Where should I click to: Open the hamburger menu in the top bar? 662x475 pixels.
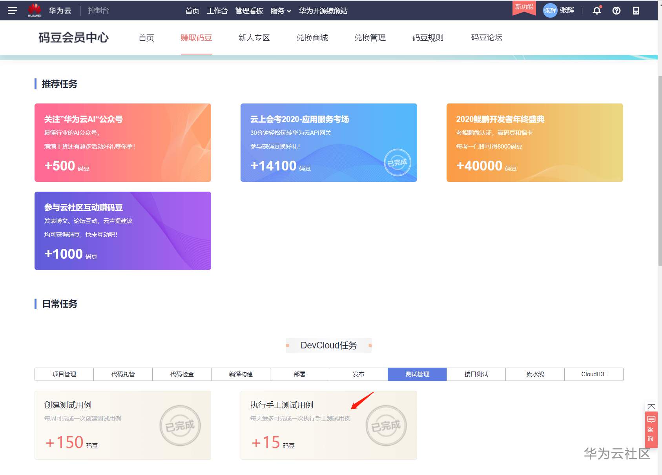click(12, 11)
